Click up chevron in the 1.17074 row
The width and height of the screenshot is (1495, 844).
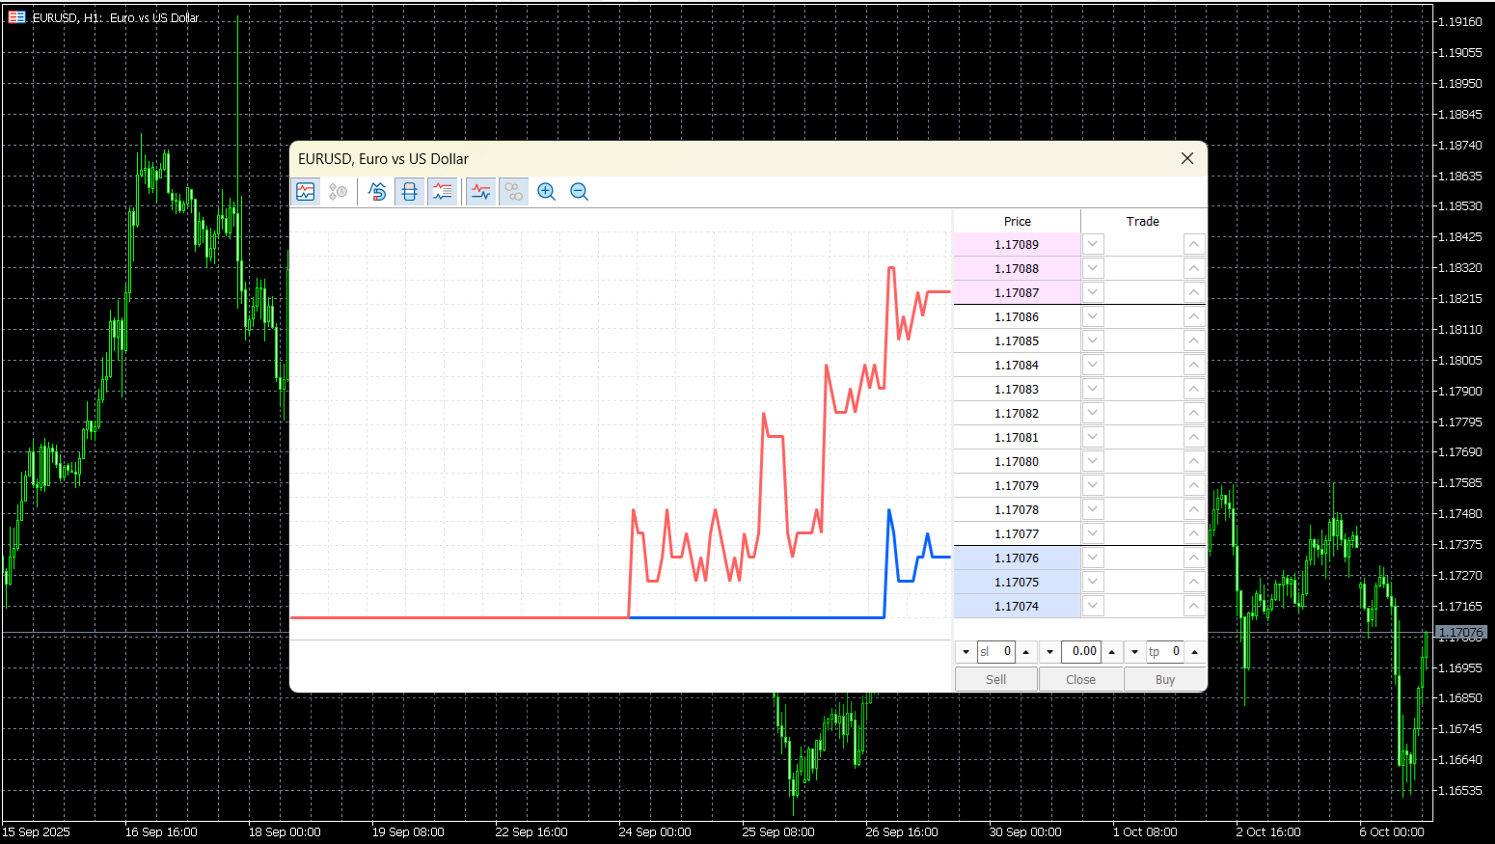pyautogui.click(x=1194, y=606)
